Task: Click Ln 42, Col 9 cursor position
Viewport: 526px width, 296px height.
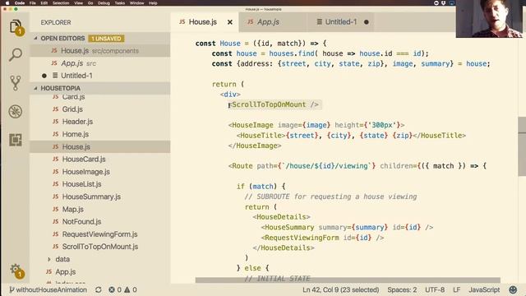Action: click(x=340, y=289)
